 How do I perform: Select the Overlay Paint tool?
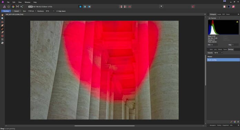click(2, 29)
